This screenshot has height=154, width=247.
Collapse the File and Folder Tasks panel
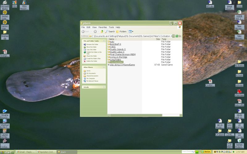[x=104, y=41]
